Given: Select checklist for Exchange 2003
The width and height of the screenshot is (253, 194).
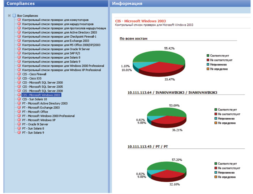Looking at the screenshot, I should [56, 41].
